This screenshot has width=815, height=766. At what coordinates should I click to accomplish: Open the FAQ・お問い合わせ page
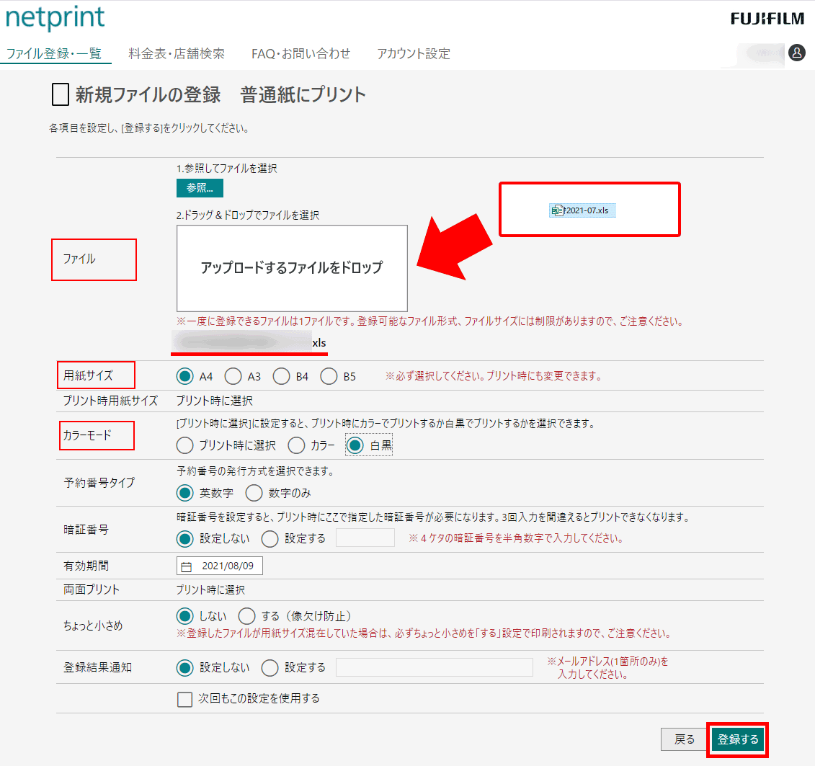(300, 53)
